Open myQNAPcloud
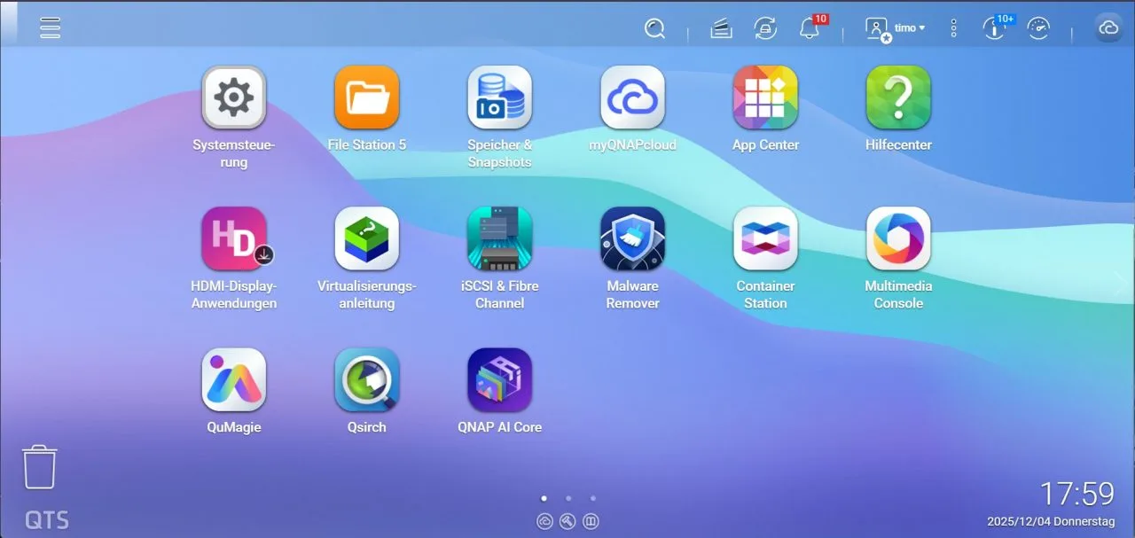This screenshot has height=538, width=1135. [x=632, y=98]
